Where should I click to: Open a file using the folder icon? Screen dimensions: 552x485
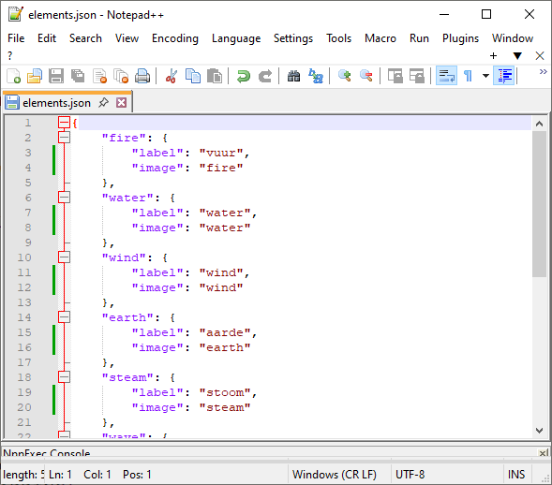35,76
